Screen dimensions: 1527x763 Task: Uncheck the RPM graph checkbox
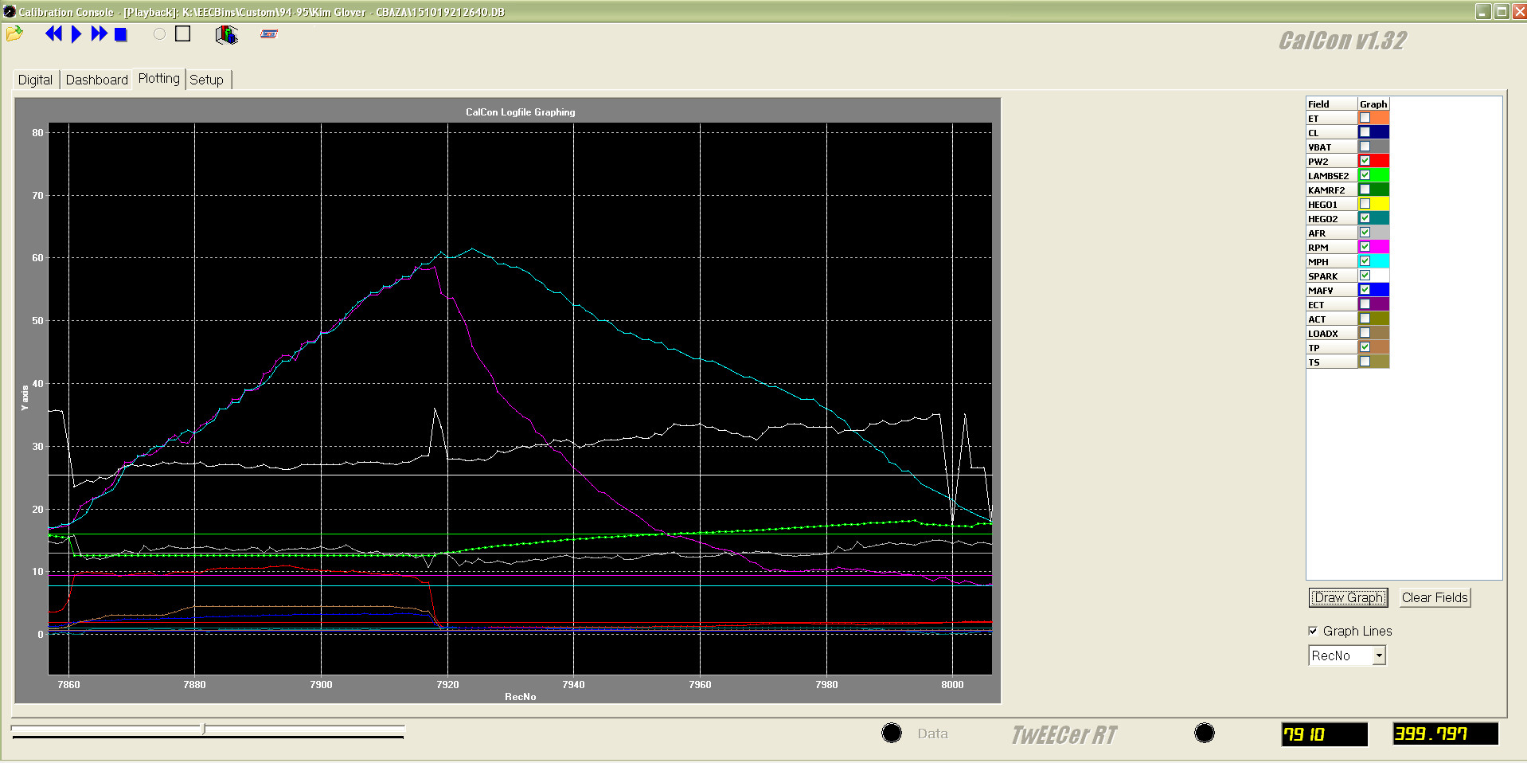1365,247
